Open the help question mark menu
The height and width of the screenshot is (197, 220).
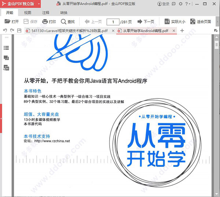(x=188, y=4)
